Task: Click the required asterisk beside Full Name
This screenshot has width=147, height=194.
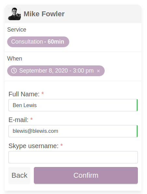Action: [x=43, y=93]
